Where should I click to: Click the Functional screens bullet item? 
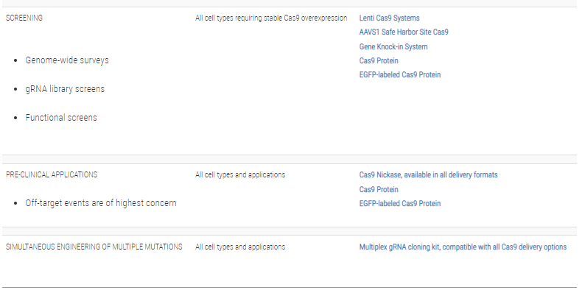(61, 118)
